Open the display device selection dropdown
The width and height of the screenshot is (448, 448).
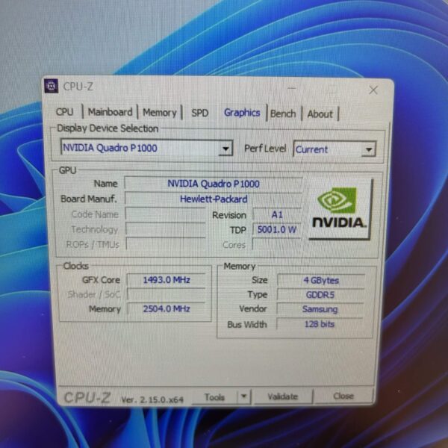(147, 148)
